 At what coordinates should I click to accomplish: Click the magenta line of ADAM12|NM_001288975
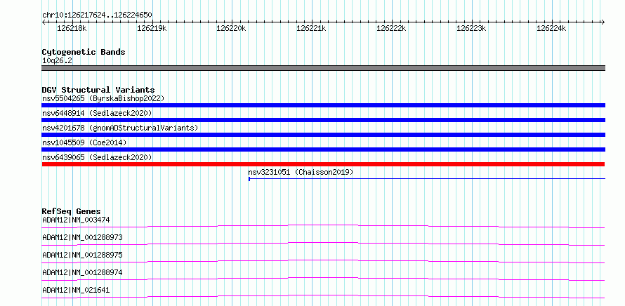pos(323,261)
